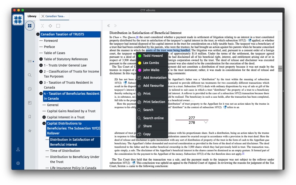
Task: Open the 107(2) reference link icon before 'applied, or whether'
Action: (x=249, y=40)
